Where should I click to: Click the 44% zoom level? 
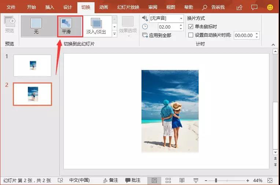pyautogui.click(x=258, y=181)
